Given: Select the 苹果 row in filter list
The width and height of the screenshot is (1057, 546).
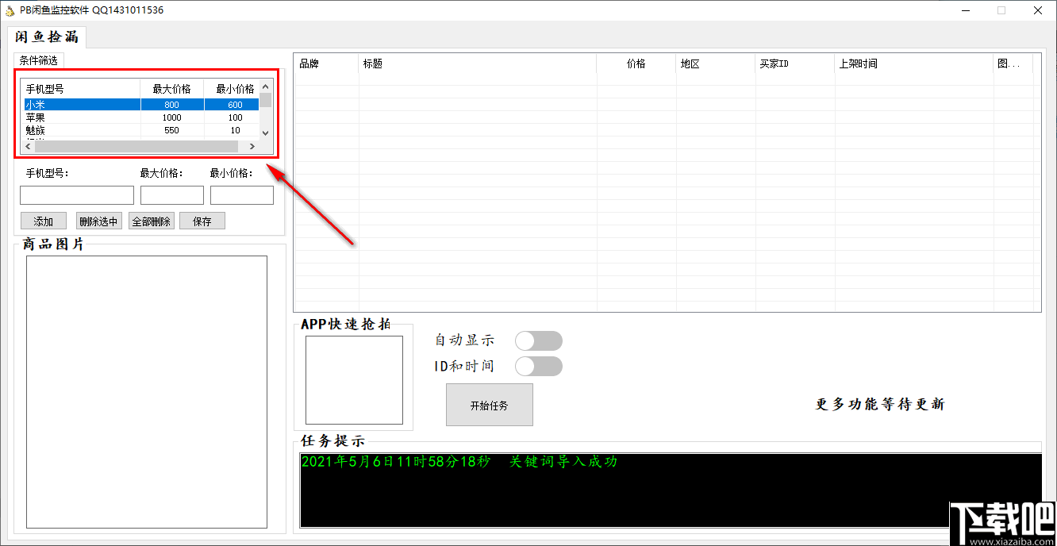Looking at the screenshot, I should click(140, 117).
